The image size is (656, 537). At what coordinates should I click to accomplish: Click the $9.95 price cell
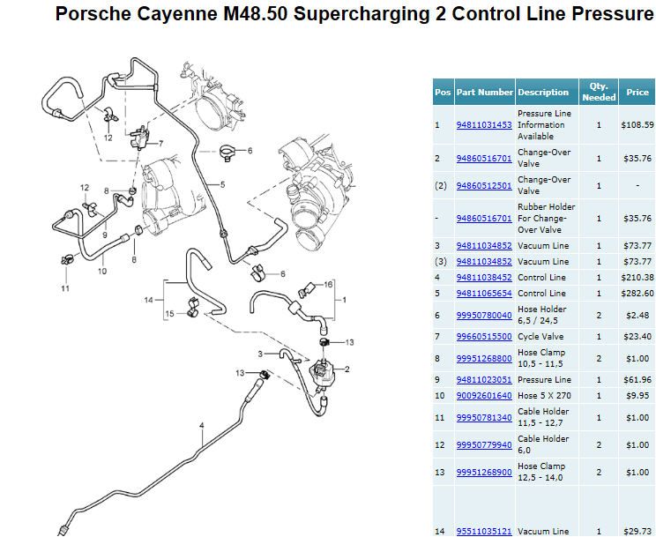(x=637, y=396)
